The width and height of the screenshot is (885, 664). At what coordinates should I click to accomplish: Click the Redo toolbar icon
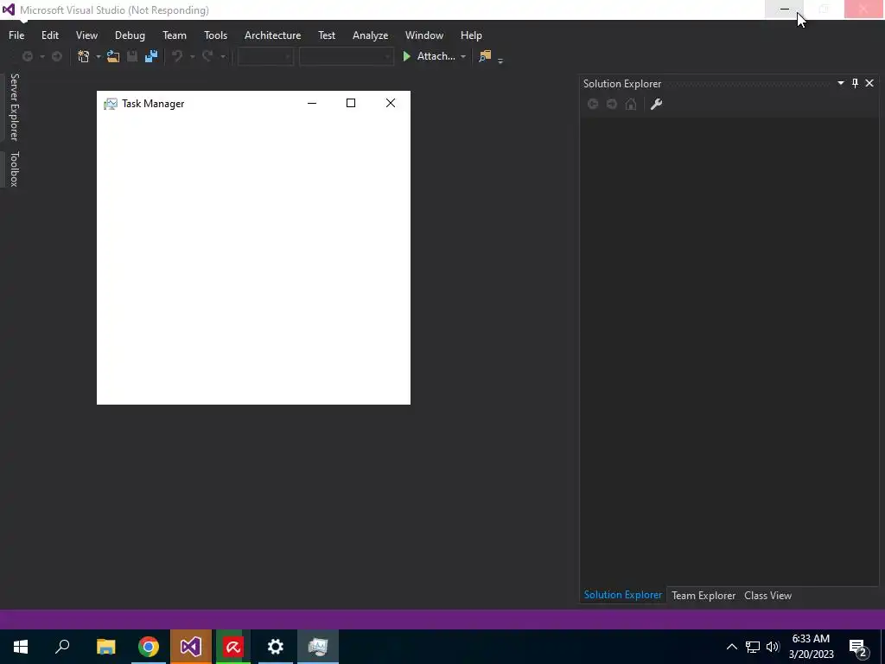(x=207, y=56)
